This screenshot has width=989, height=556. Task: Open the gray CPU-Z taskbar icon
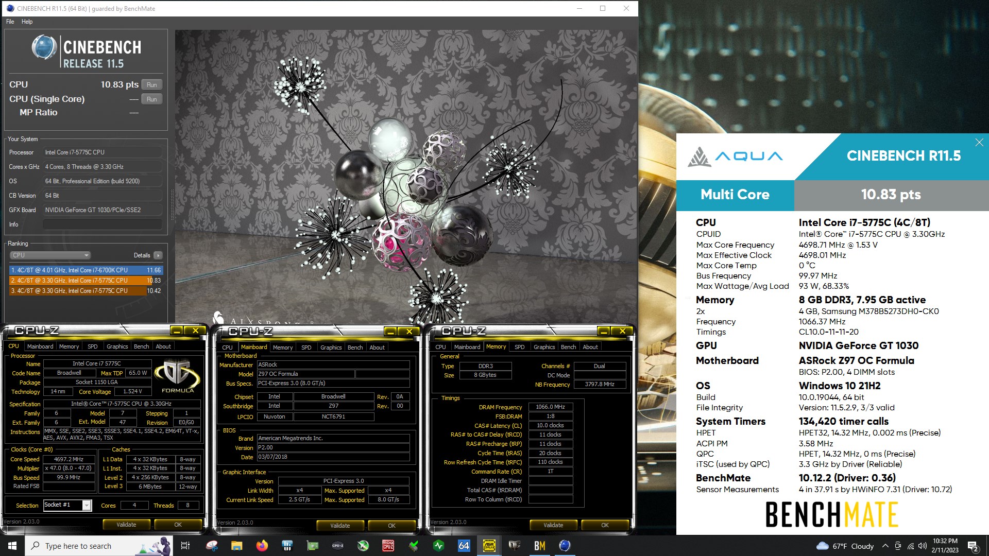point(338,546)
